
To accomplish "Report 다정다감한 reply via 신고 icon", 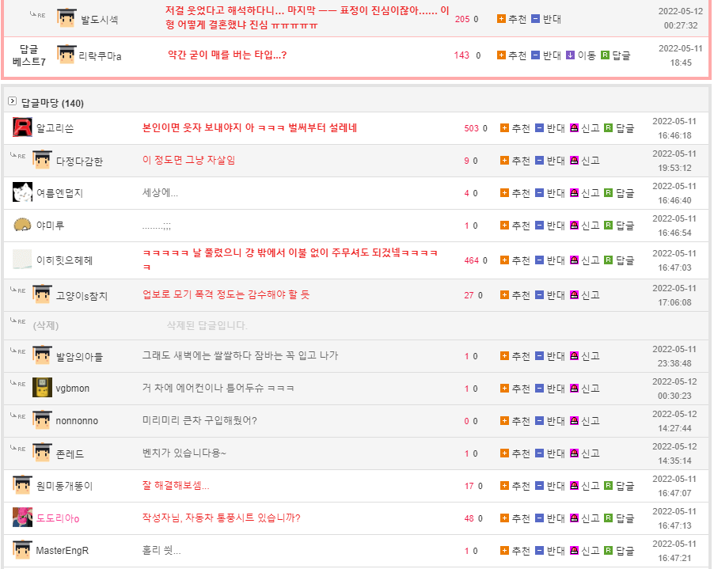I will pyautogui.click(x=574, y=160).
